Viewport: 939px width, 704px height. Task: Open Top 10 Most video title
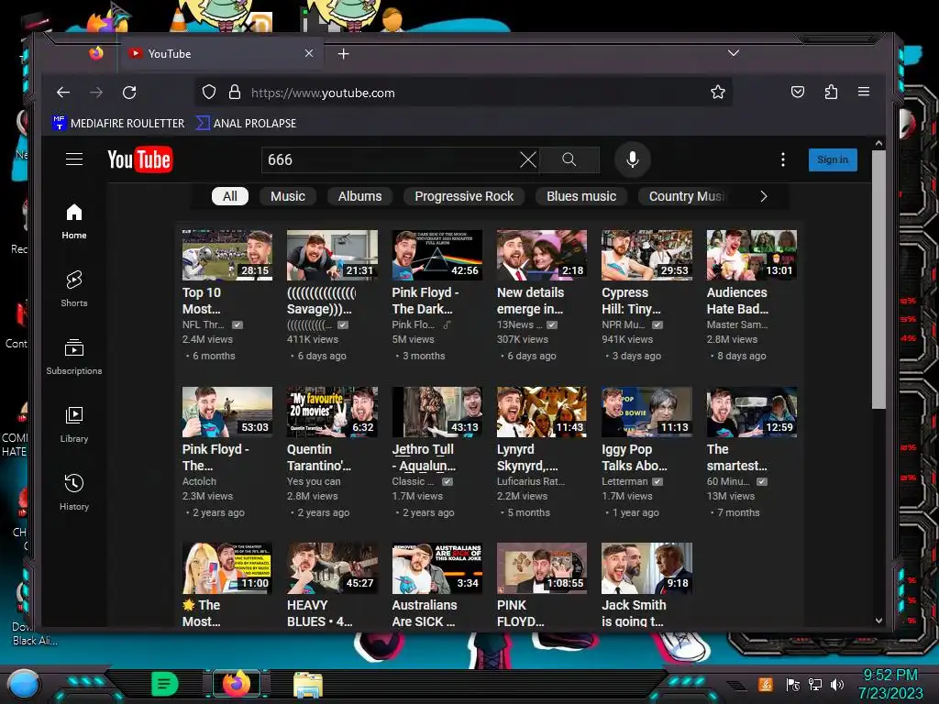point(202,301)
